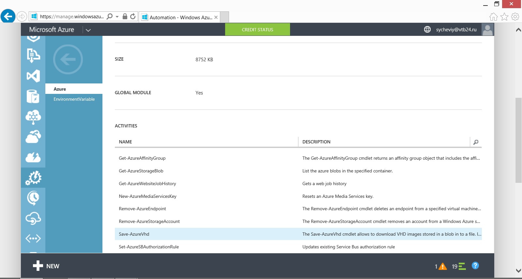Click the browser back arrow
The height and width of the screenshot is (279, 522).
[8, 16]
